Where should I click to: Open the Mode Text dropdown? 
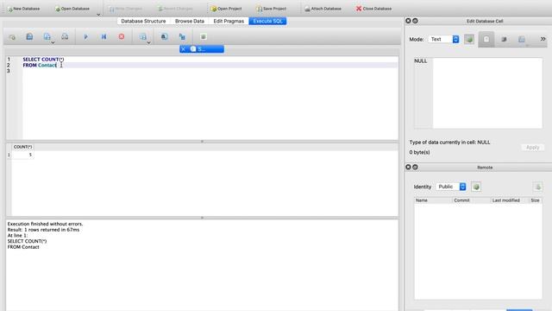click(x=443, y=39)
